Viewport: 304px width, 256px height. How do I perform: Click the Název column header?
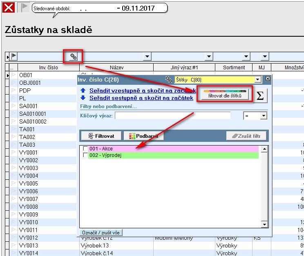(x=116, y=68)
